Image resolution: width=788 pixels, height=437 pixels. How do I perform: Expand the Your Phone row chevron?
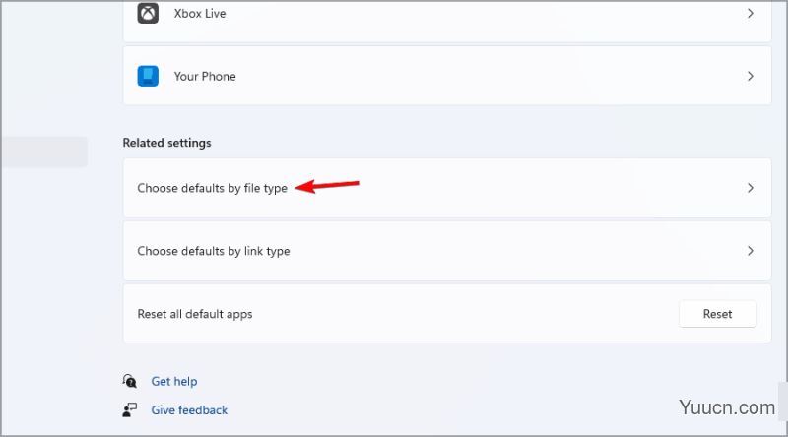(x=751, y=76)
